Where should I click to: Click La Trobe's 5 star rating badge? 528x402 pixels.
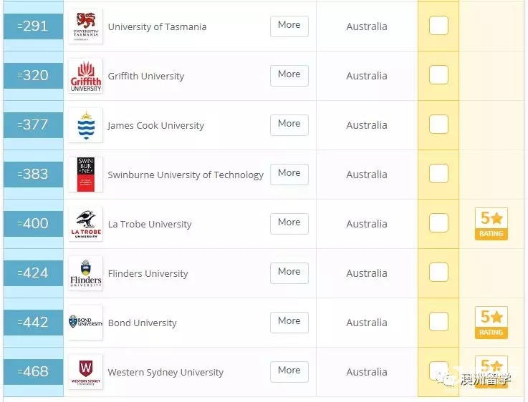click(x=491, y=224)
